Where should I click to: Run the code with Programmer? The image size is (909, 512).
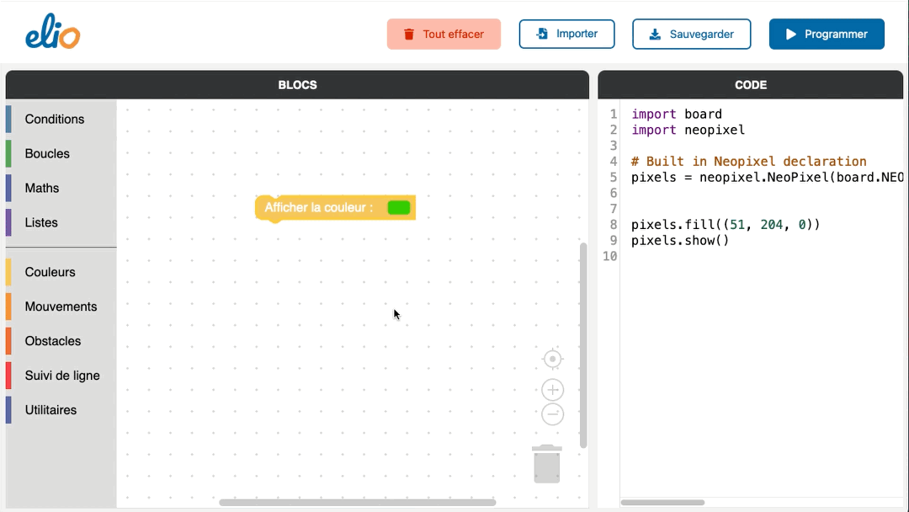(x=826, y=35)
